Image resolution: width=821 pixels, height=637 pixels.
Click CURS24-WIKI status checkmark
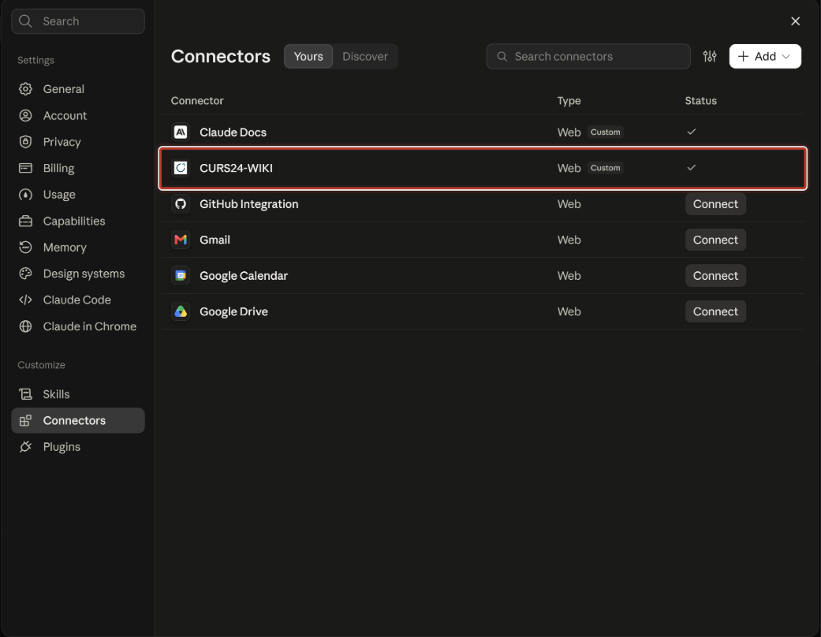(x=691, y=167)
